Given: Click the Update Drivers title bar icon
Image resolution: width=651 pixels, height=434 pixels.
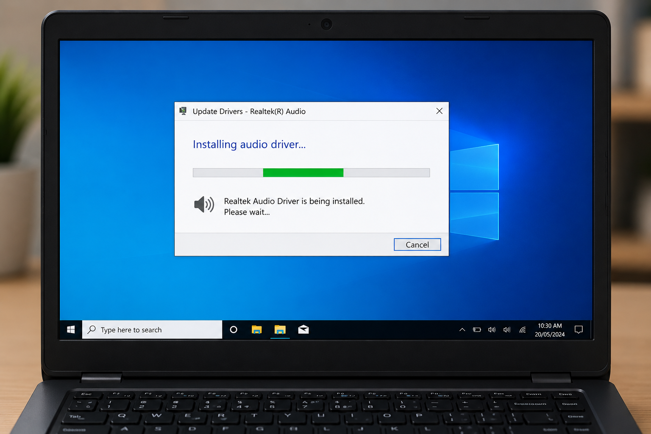Looking at the screenshot, I should [x=183, y=111].
